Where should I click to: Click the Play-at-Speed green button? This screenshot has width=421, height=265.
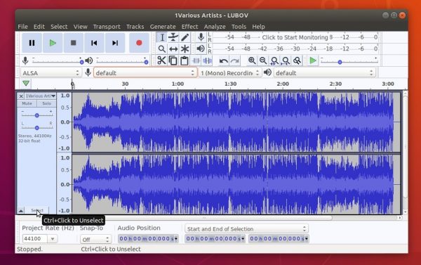coord(313,60)
